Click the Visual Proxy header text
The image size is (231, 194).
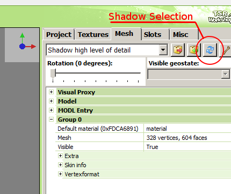click(76, 92)
